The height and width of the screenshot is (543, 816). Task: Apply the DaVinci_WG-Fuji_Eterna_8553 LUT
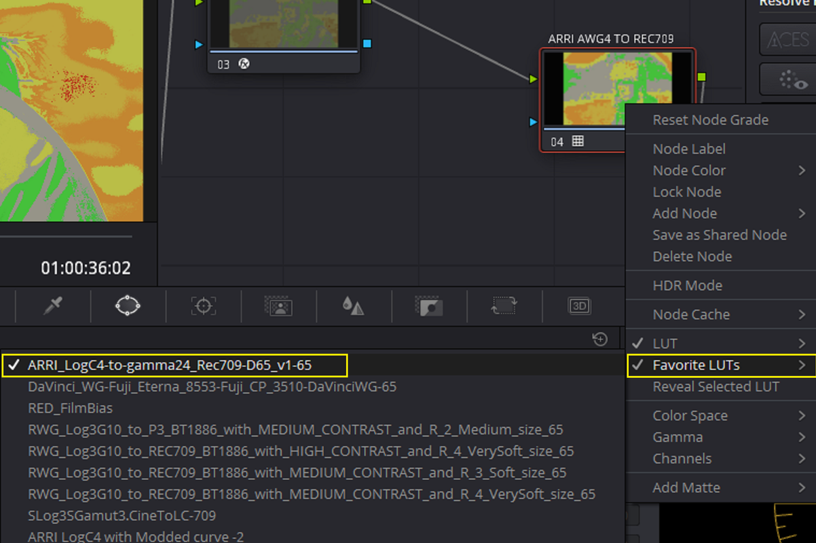tap(212, 387)
